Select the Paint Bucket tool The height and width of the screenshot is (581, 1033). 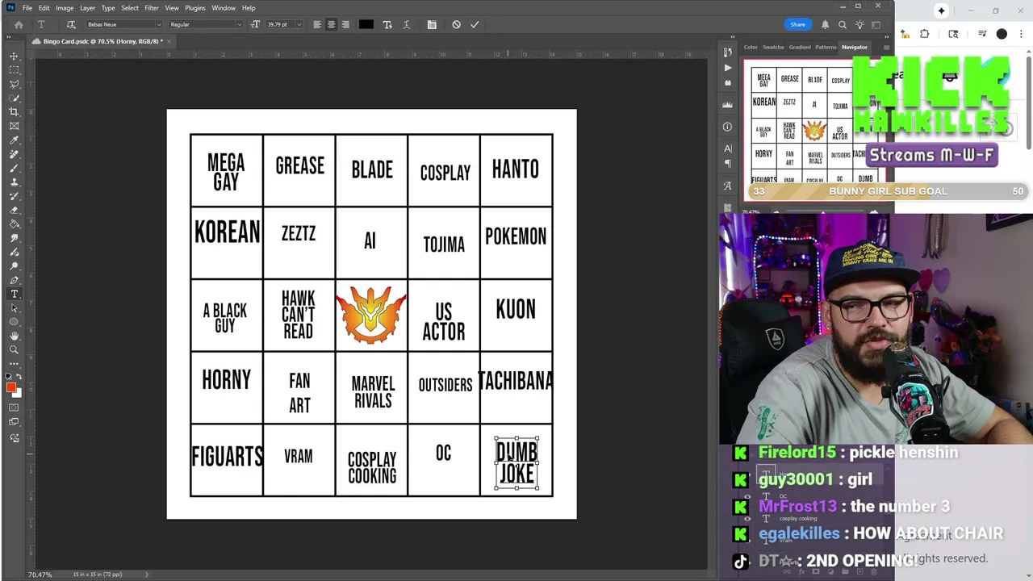coord(15,224)
